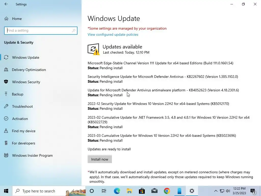The height and width of the screenshot is (196, 261).
Task: Click the Home house icon
Action: 6,19
